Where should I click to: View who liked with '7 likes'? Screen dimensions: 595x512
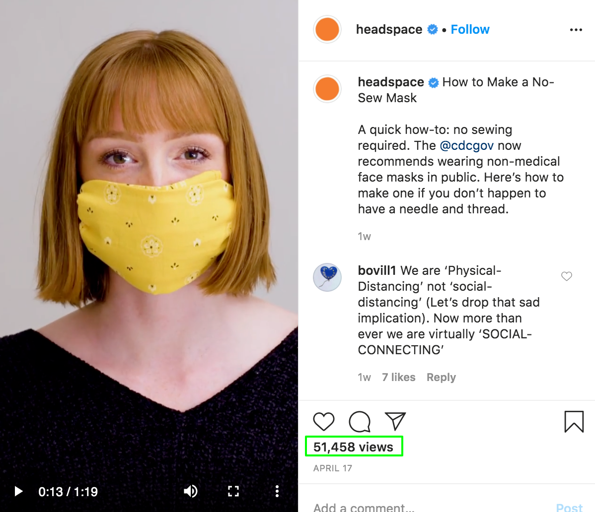point(399,377)
